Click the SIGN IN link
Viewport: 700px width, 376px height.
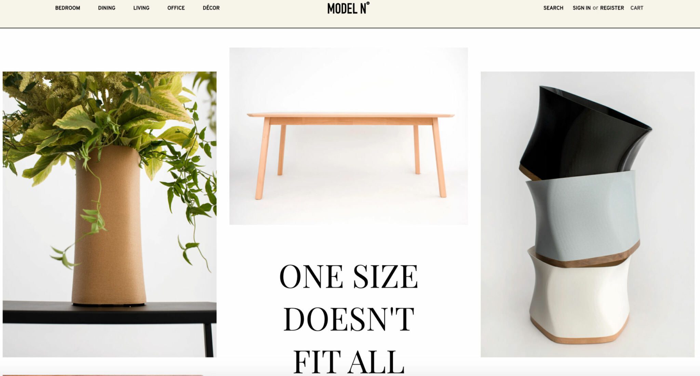tap(582, 8)
